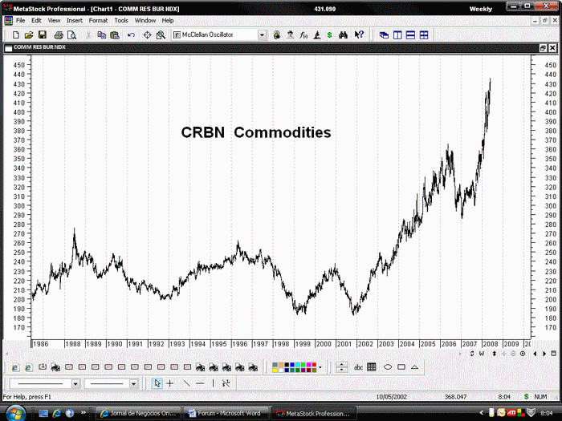Click the vertical double-arrow rescale icon
562x421 pixels.
pyautogui.click(x=495, y=354)
